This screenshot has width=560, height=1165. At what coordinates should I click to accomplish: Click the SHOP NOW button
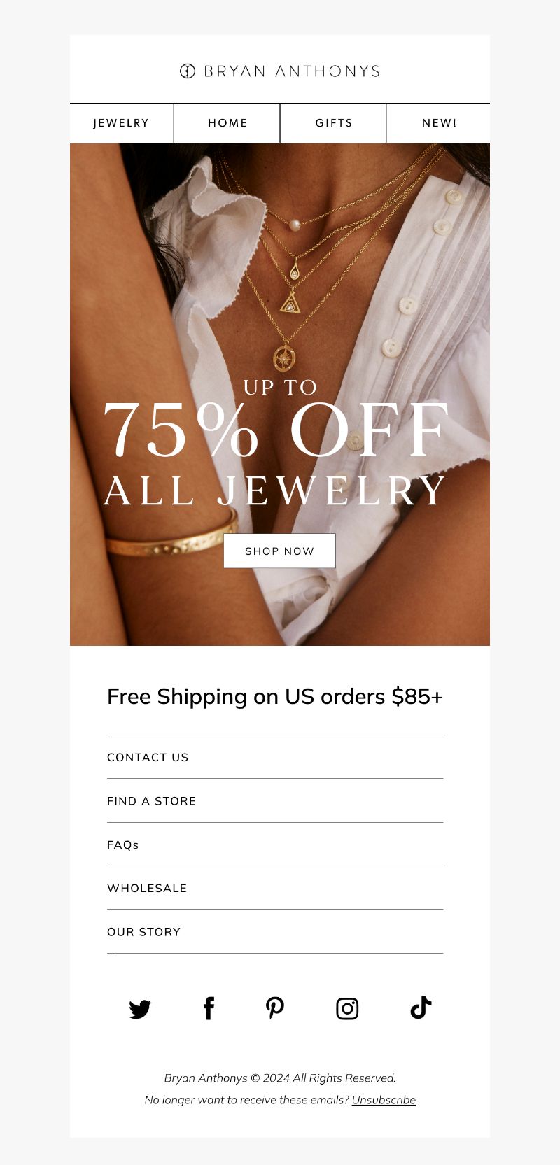(x=279, y=551)
